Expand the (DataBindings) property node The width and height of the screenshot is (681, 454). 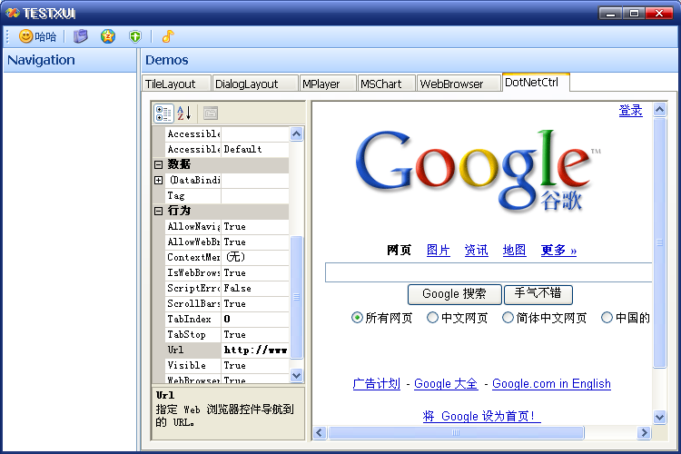159,180
